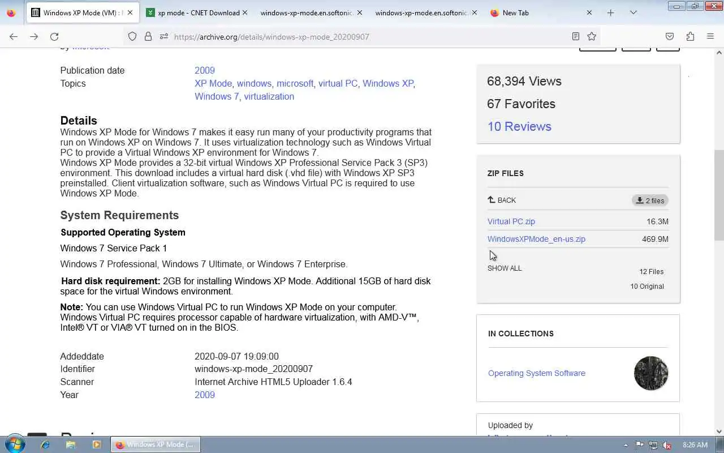Close the xp mode - CNET Download tab
The image size is (724, 453).
pyautogui.click(x=245, y=12)
